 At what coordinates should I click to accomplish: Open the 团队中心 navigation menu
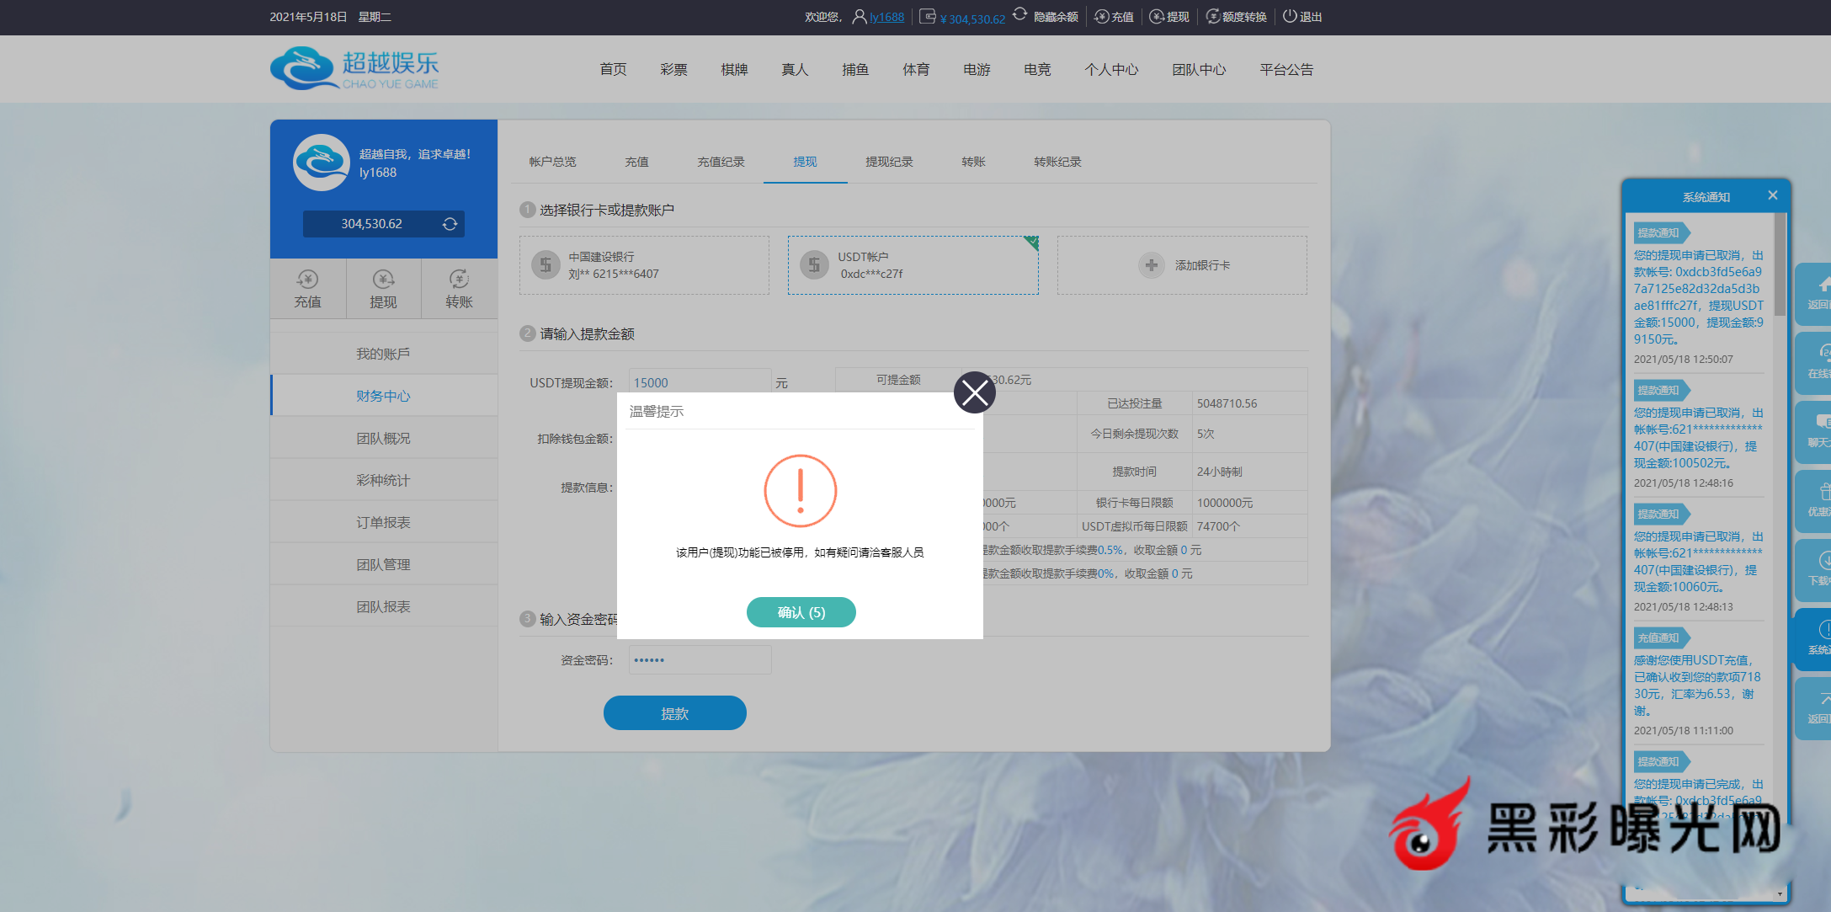pos(1199,70)
